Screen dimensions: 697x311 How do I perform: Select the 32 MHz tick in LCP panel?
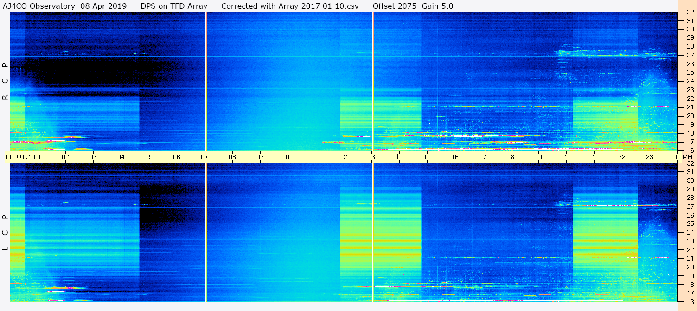point(690,163)
